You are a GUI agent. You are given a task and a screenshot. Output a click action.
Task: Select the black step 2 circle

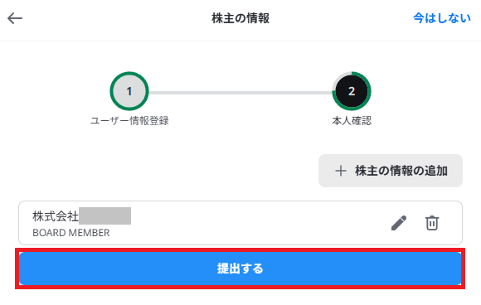pos(352,91)
